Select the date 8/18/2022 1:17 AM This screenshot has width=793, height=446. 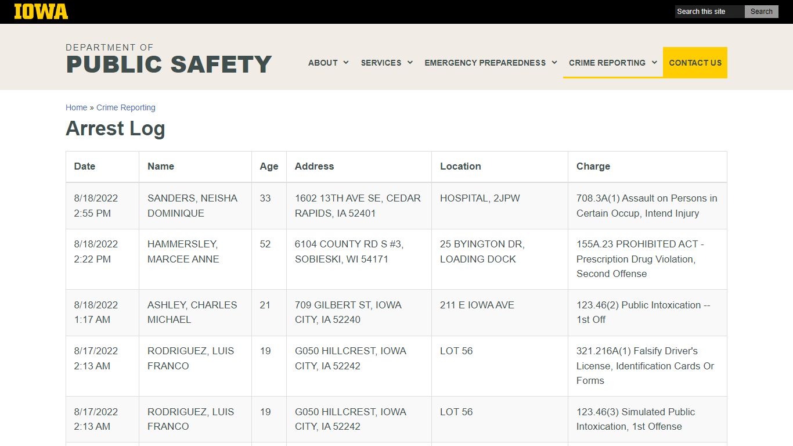coord(96,312)
